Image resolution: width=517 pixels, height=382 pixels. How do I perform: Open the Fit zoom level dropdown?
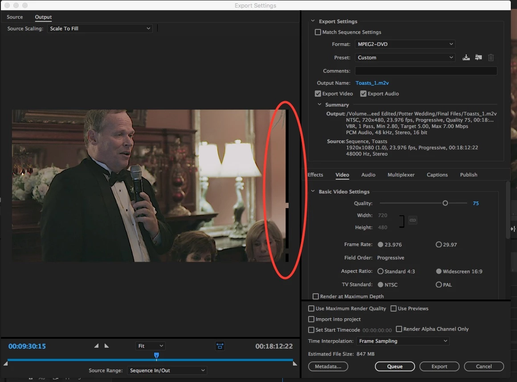[x=151, y=346]
